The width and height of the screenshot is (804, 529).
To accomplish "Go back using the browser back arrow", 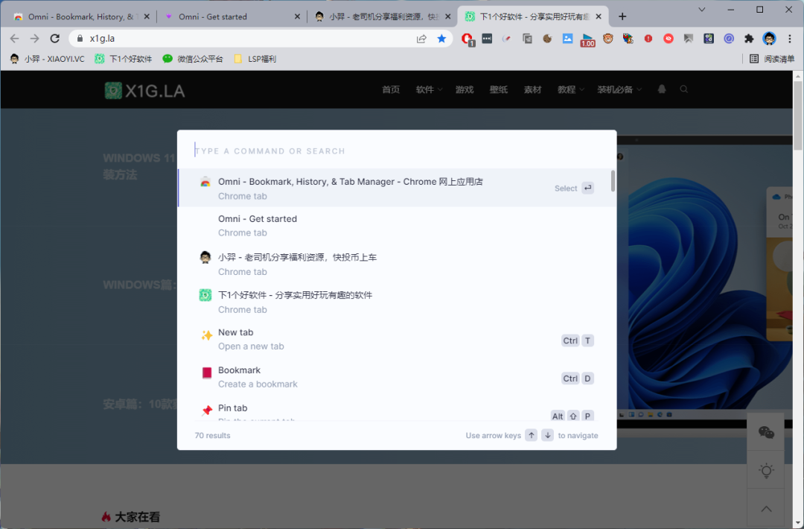I will tap(14, 39).
